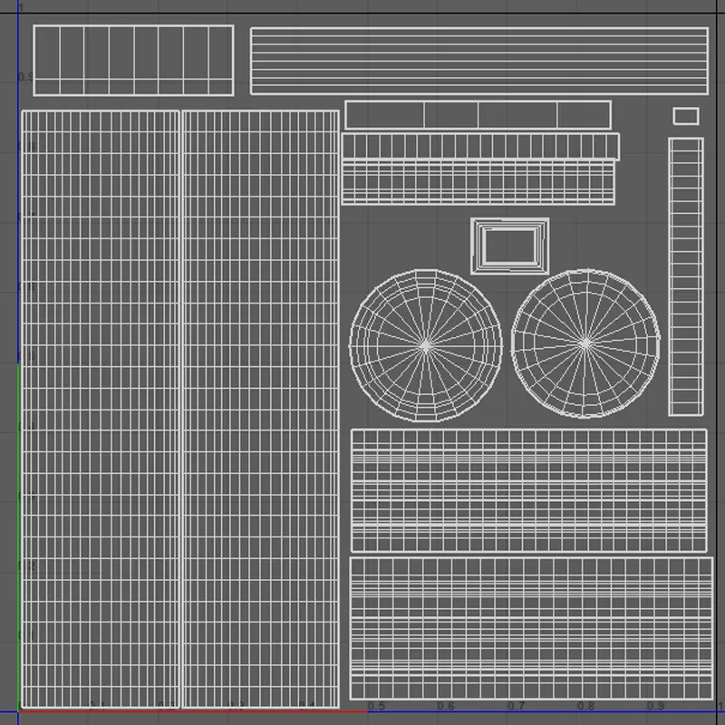Screen dimensions: 725x725
Task: Select the long horizontally striped UV island
Action: coord(479,61)
